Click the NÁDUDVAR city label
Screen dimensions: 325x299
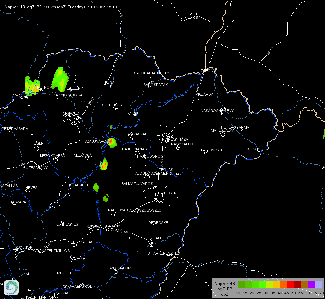(118, 210)
